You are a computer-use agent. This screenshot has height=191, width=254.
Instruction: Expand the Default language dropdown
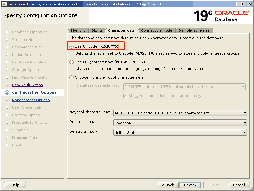[x=180, y=123]
